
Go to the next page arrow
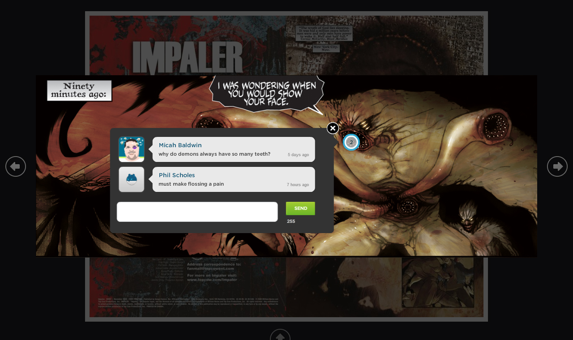(x=557, y=166)
